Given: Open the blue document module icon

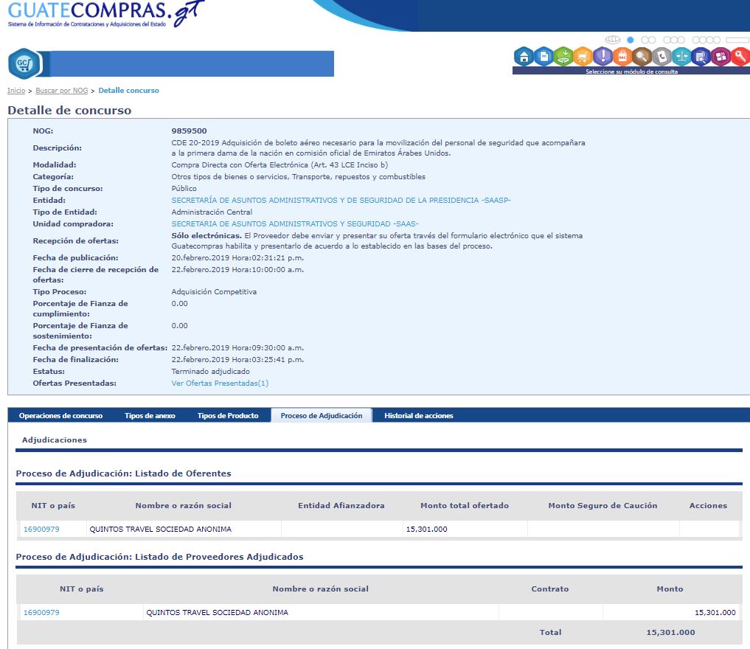Looking at the screenshot, I should (x=544, y=56).
